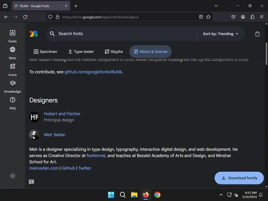This screenshot has height=201, width=268.
Task: Open Firefox View icon
Action: pos(5,6)
